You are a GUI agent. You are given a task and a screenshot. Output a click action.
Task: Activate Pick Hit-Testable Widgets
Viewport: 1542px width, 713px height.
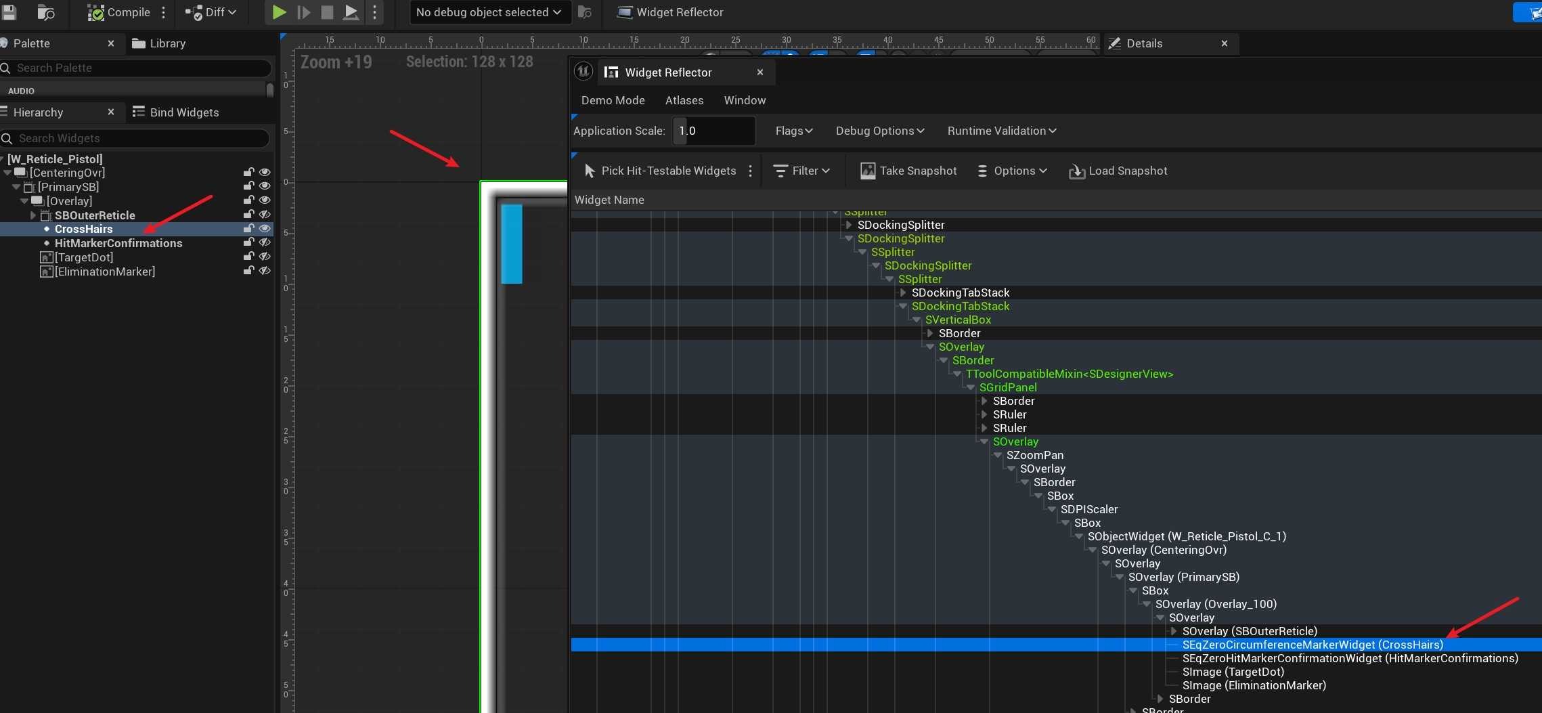pos(660,171)
